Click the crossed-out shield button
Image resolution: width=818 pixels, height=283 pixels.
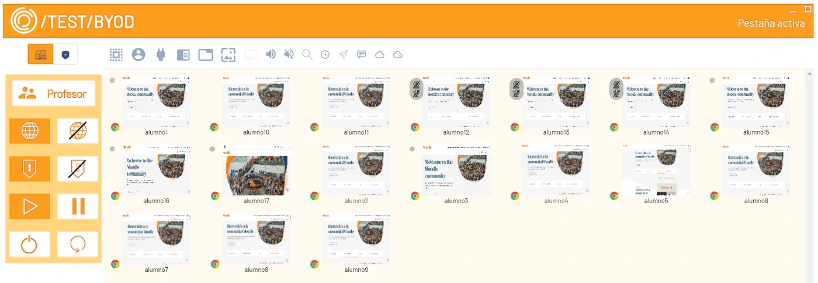[x=78, y=169]
